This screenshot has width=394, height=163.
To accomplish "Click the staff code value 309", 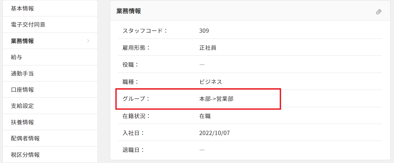I will coord(204,31).
